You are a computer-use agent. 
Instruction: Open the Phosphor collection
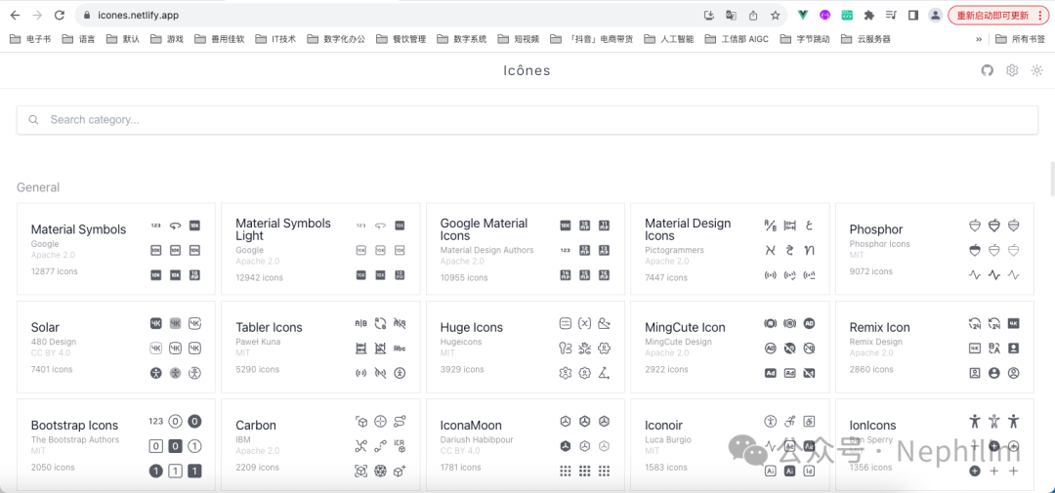(935, 249)
